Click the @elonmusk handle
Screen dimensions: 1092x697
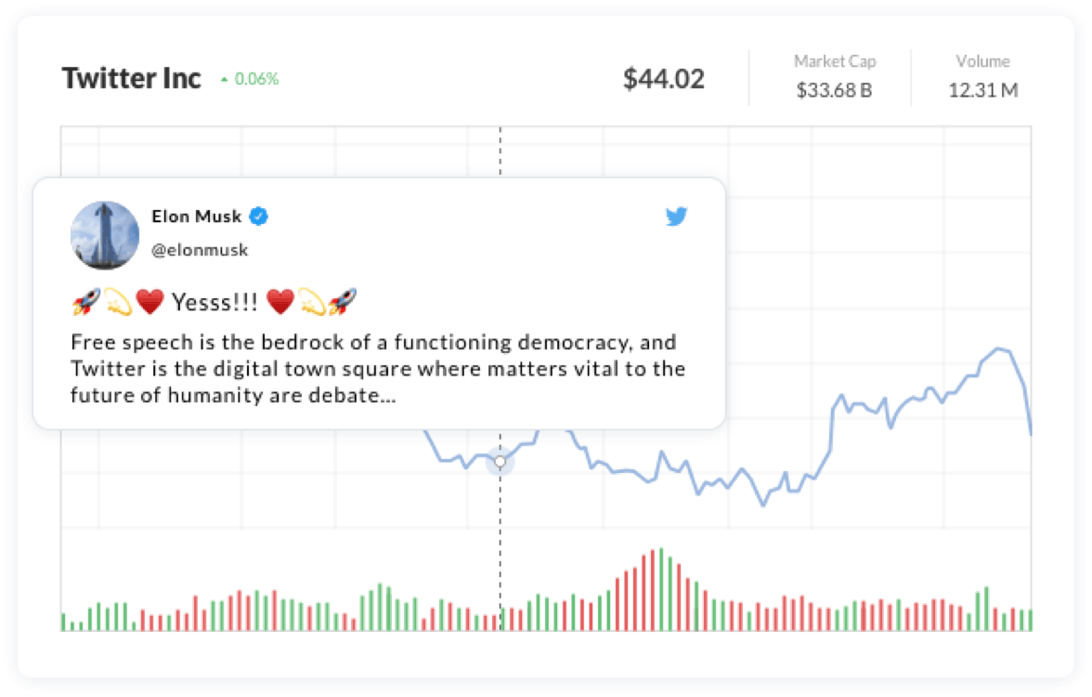pyautogui.click(x=200, y=250)
